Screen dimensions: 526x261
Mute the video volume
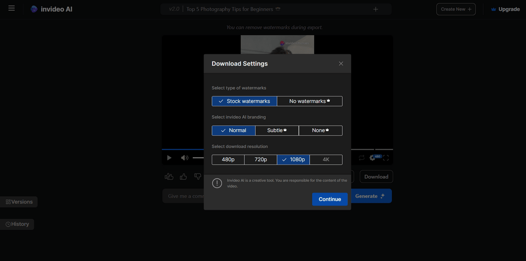(x=184, y=157)
